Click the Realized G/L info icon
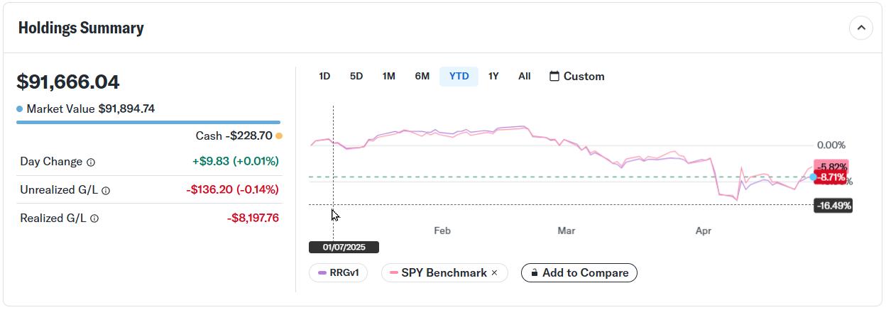 94,219
